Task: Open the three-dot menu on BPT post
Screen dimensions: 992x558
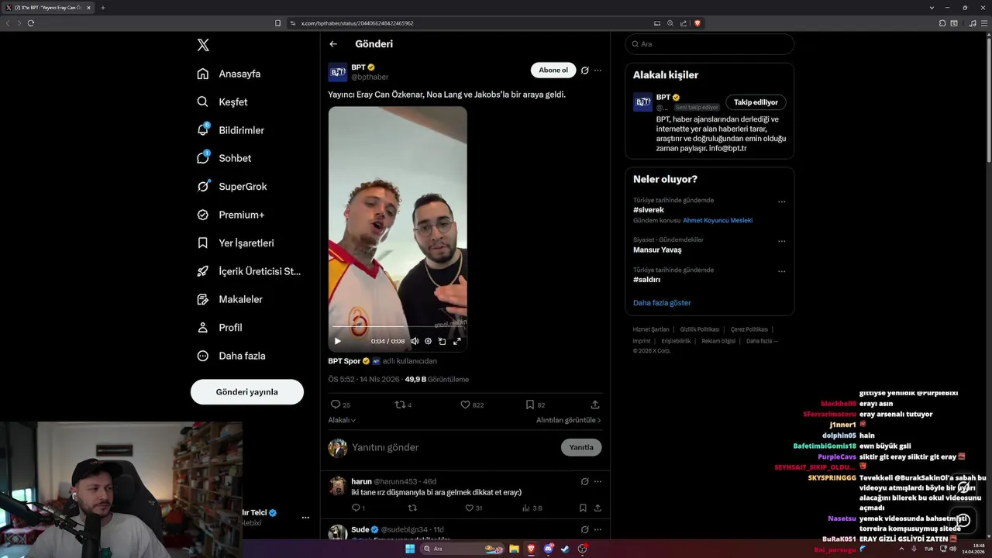Action: pos(598,71)
